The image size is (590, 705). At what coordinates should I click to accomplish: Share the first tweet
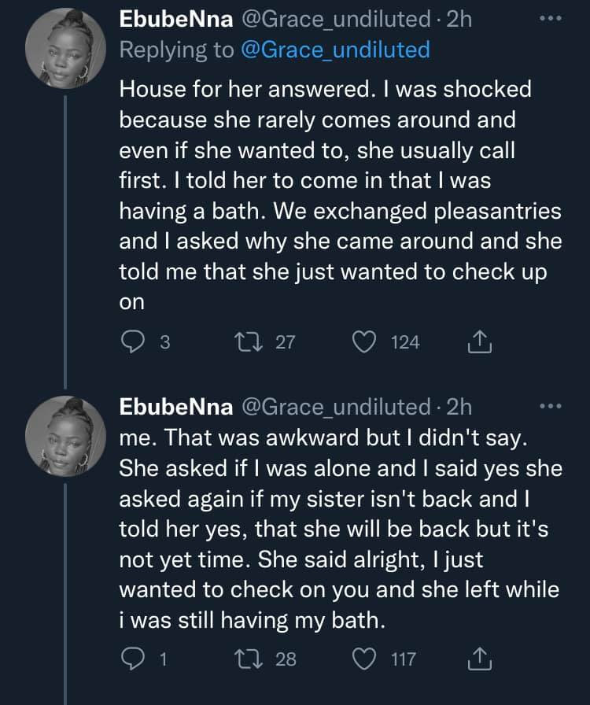pyautogui.click(x=480, y=341)
